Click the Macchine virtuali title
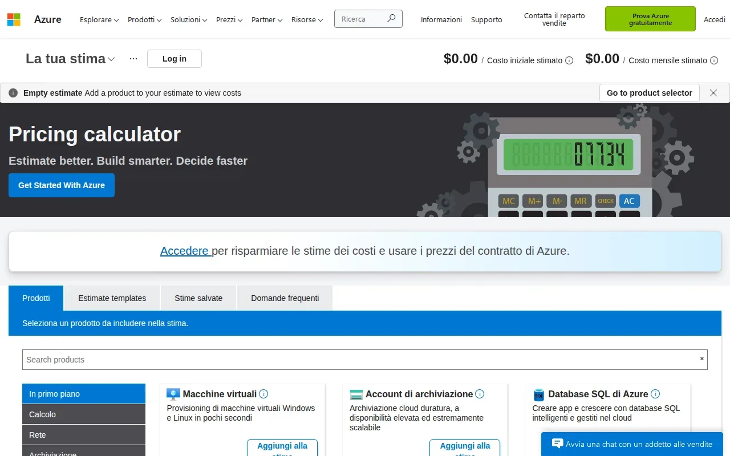The width and height of the screenshot is (730, 456). coord(220,394)
